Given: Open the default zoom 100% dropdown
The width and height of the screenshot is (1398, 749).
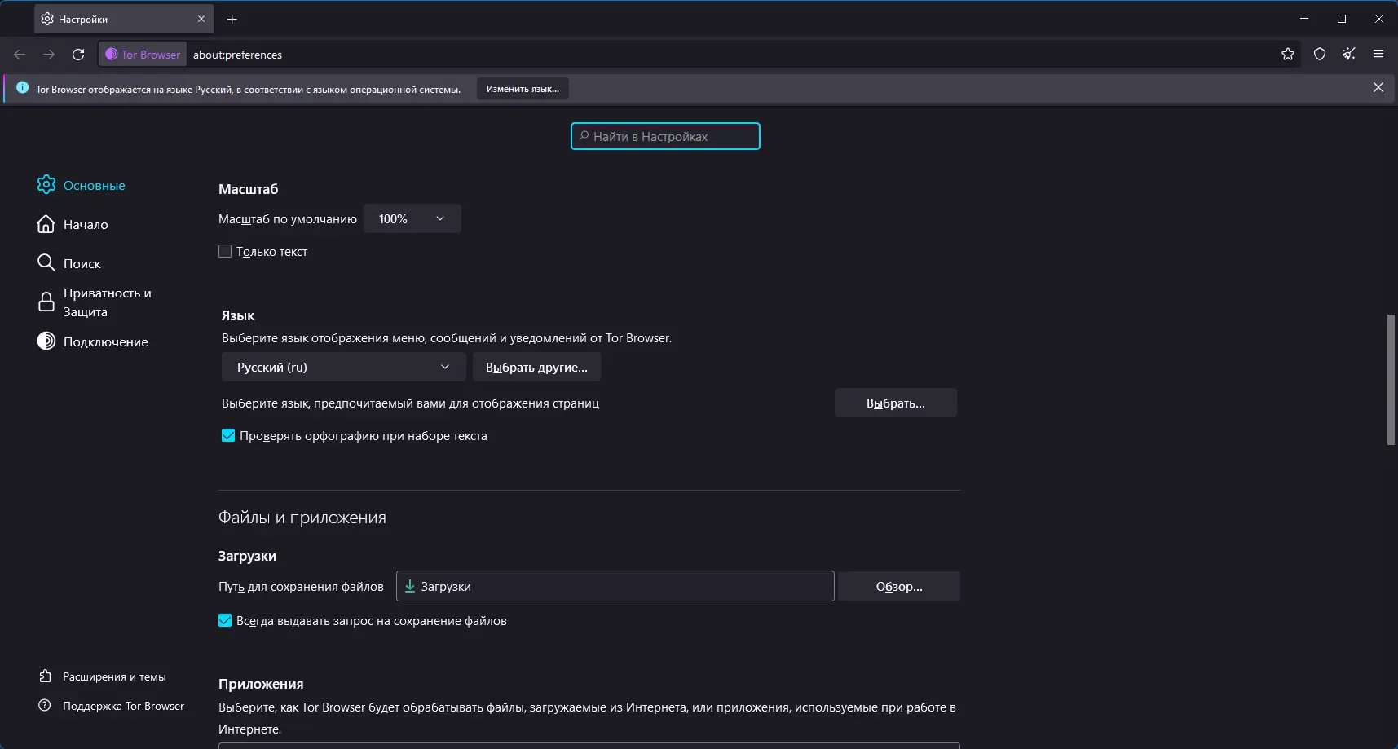Looking at the screenshot, I should coord(412,219).
